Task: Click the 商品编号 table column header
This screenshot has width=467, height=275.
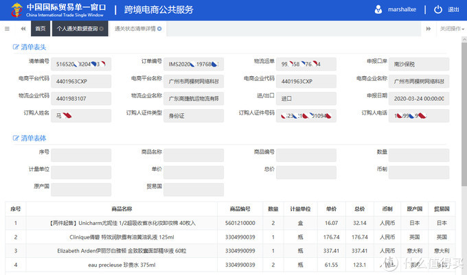Action: [x=240, y=208]
